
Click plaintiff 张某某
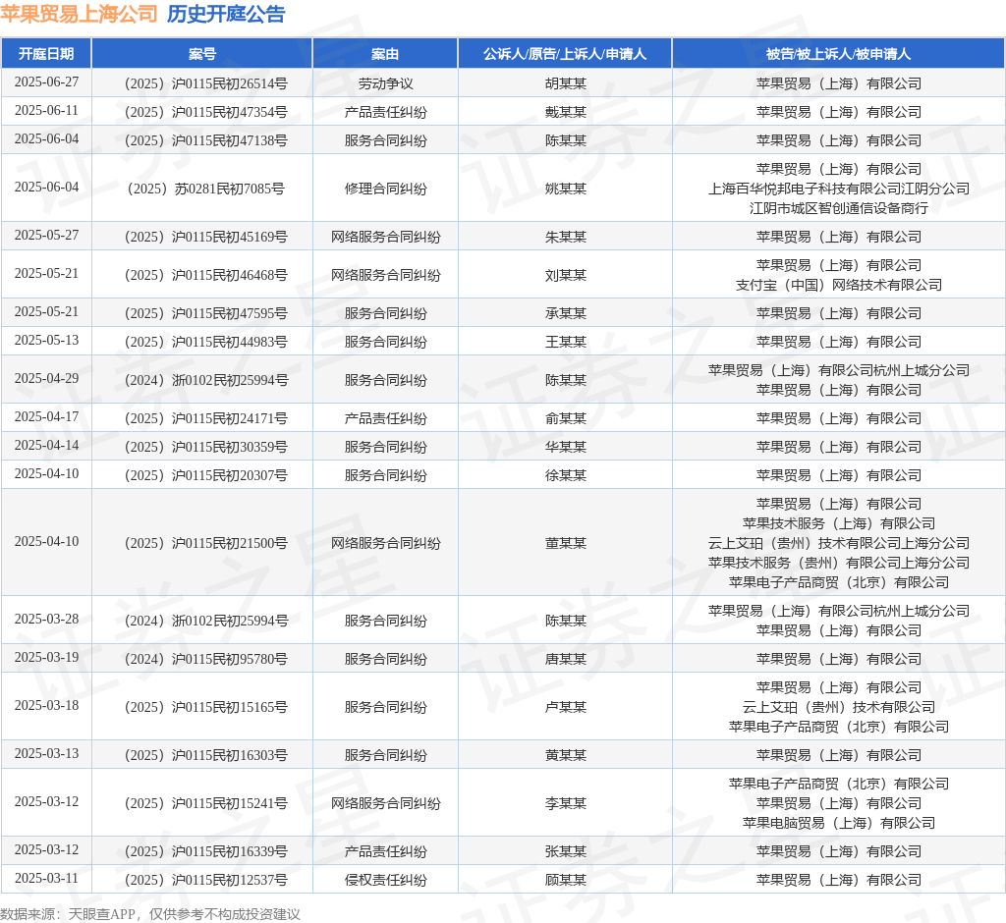565,851
